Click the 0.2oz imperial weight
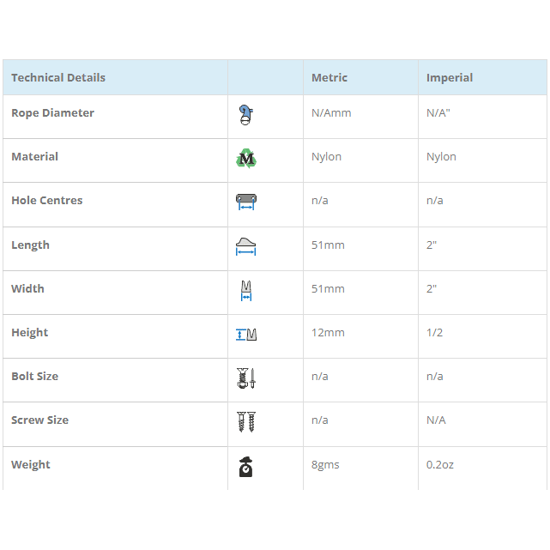The height and width of the screenshot is (550, 550). tap(440, 465)
